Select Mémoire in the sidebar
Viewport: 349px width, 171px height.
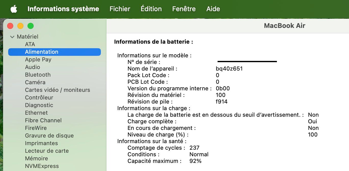tap(36, 159)
